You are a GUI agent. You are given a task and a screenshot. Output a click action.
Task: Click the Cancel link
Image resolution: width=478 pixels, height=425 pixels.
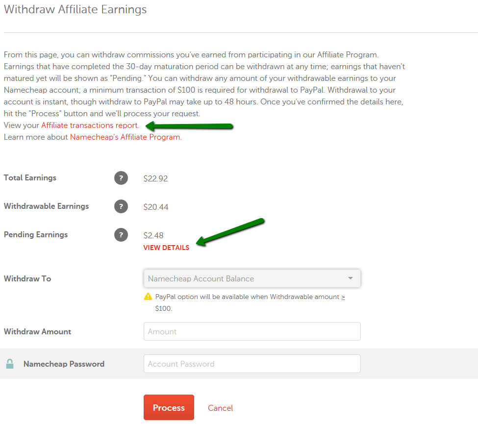pos(220,408)
